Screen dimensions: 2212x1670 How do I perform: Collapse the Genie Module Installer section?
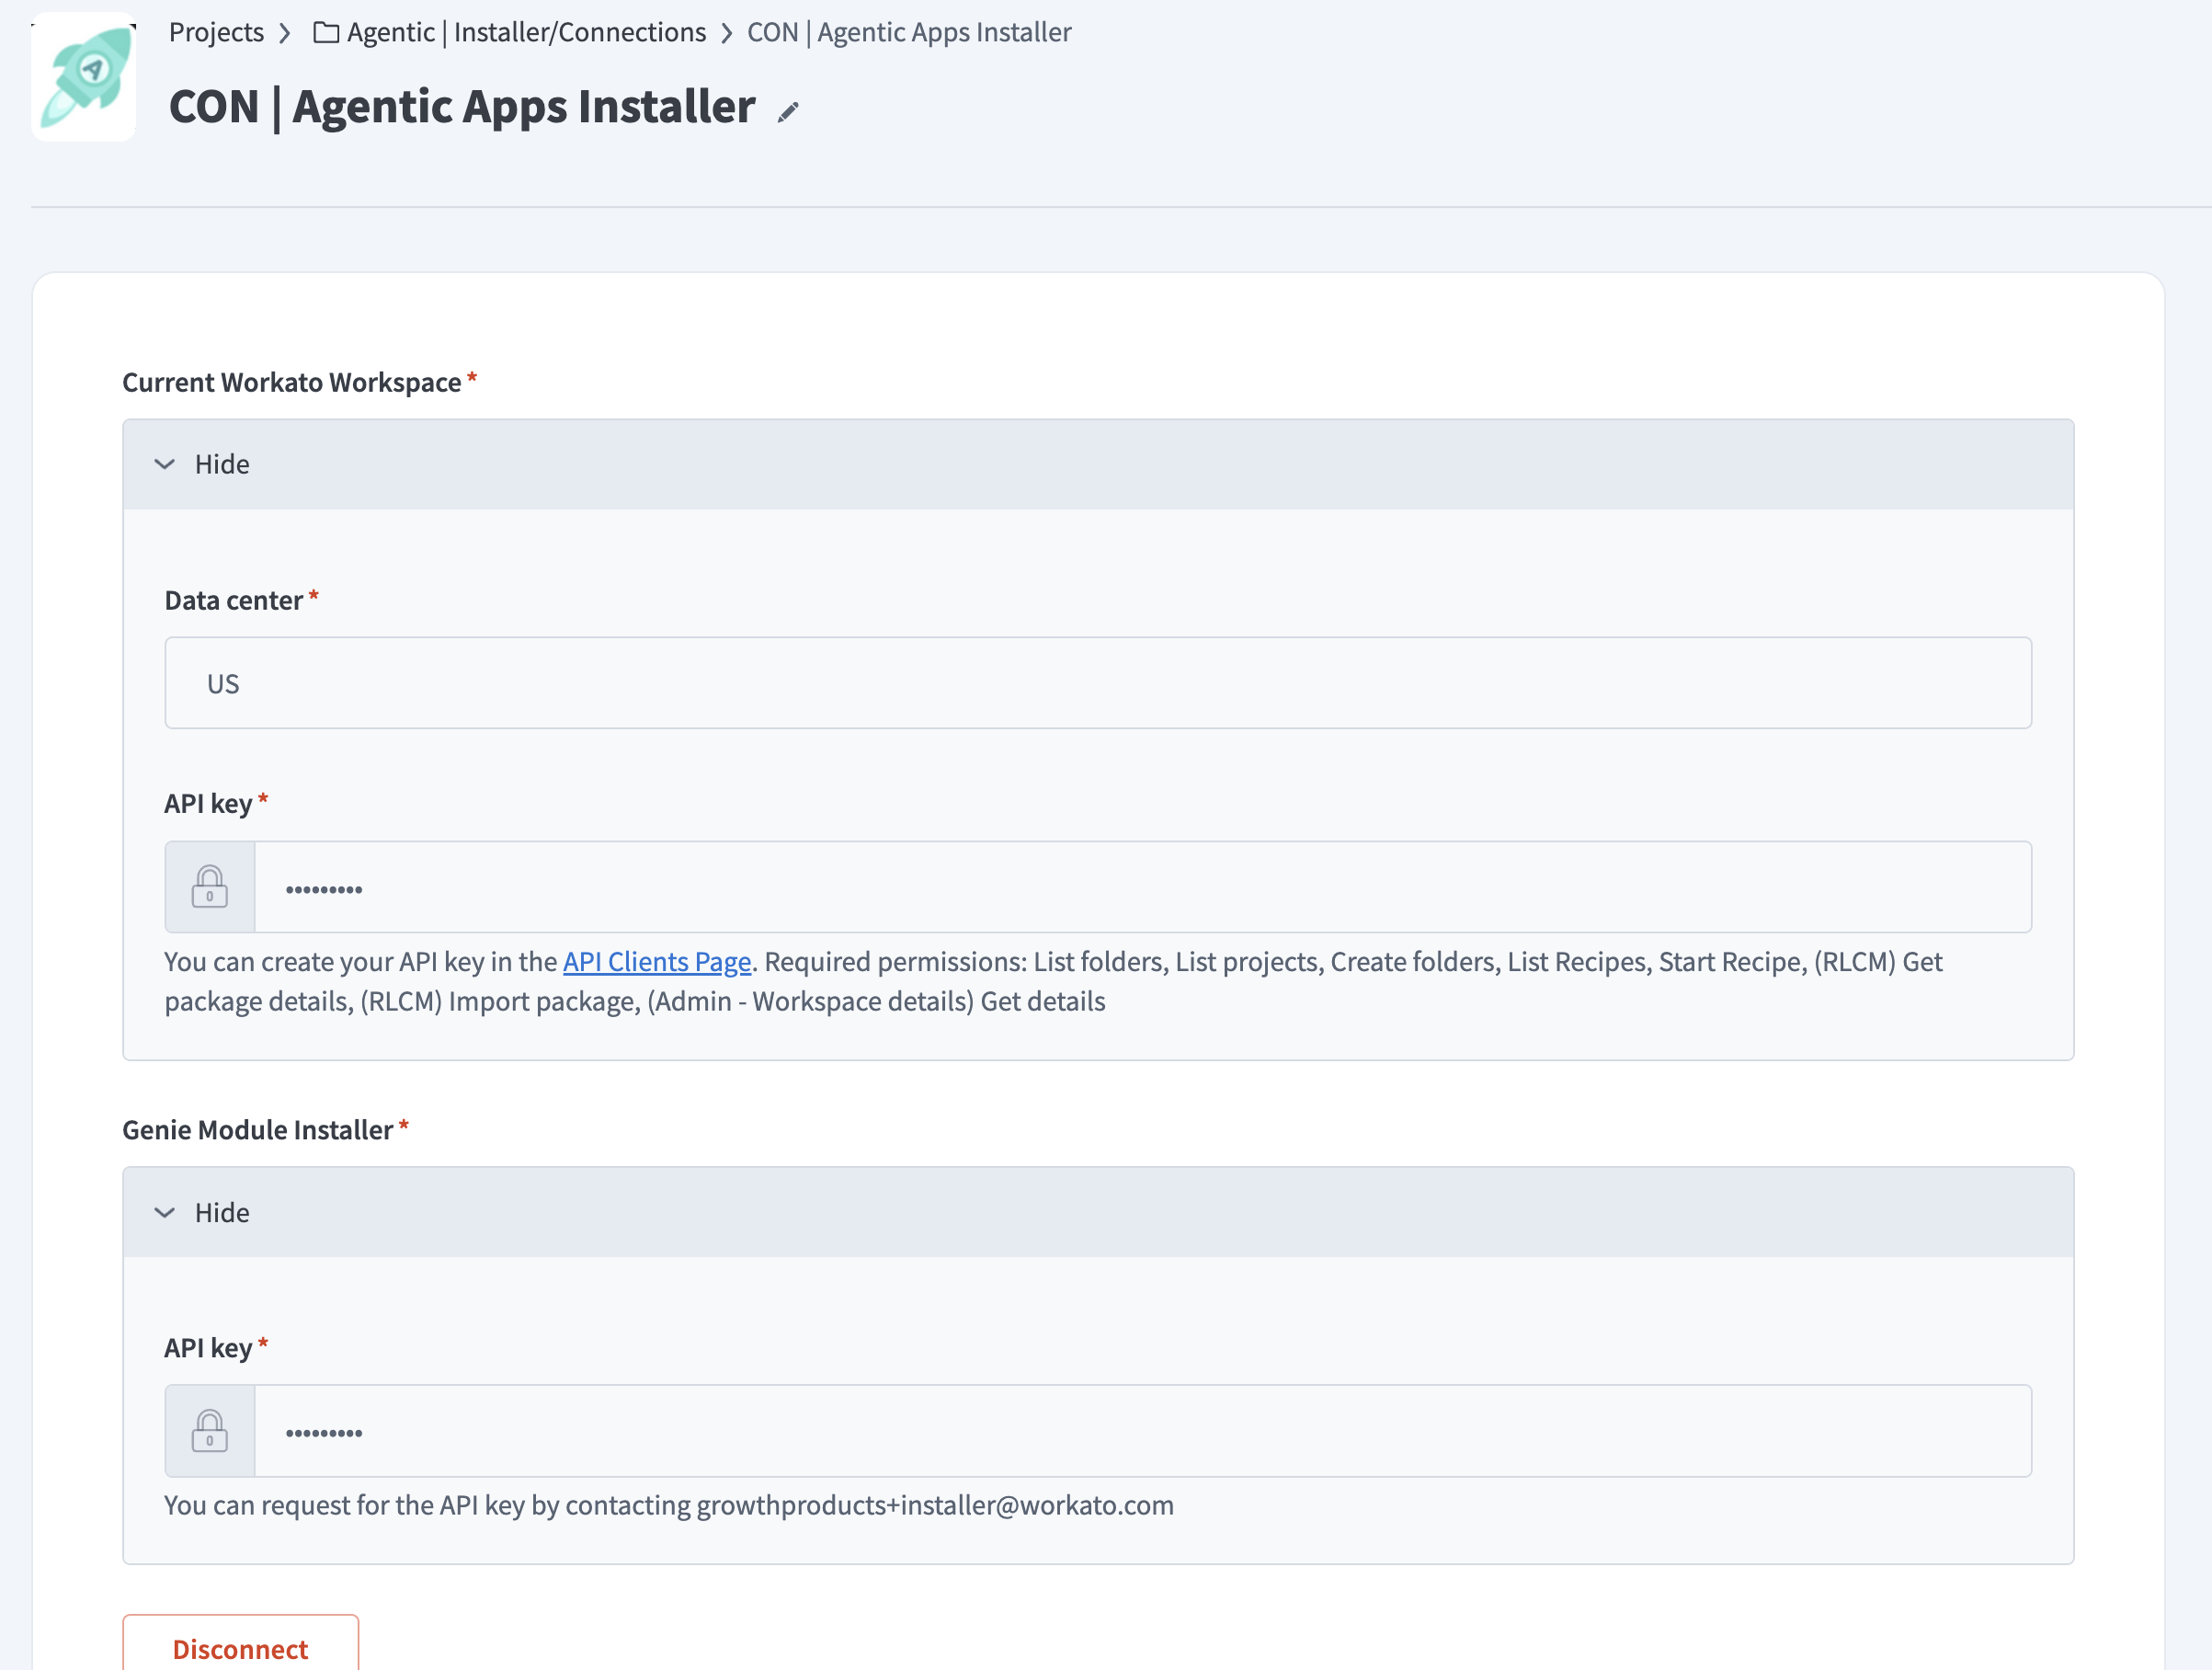1098,1212
